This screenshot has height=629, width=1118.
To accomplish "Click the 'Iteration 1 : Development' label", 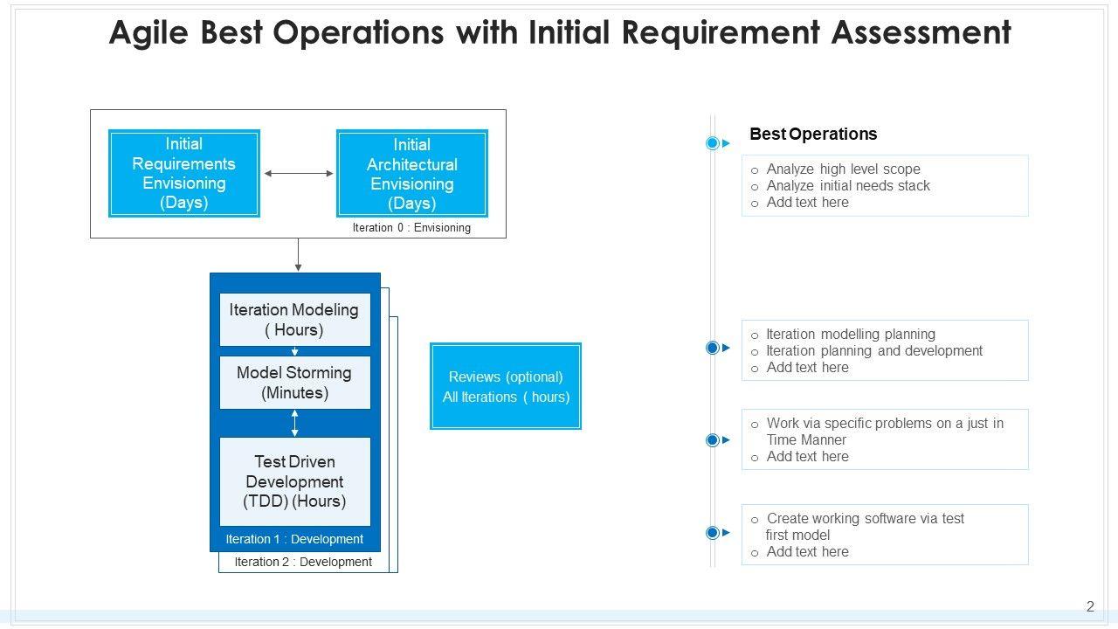I will click(x=294, y=539).
